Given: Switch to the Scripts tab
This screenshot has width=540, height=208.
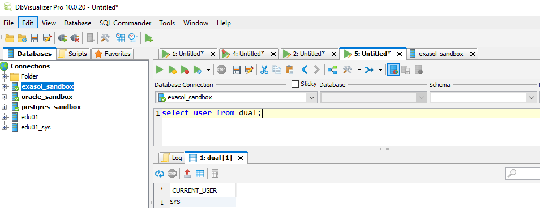Looking at the screenshot, I should [x=74, y=54].
